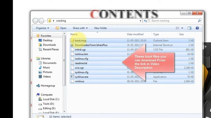This screenshot has height=118, width=211.
Task: Select Homegroup in the navigation pane
Action: point(46,86)
